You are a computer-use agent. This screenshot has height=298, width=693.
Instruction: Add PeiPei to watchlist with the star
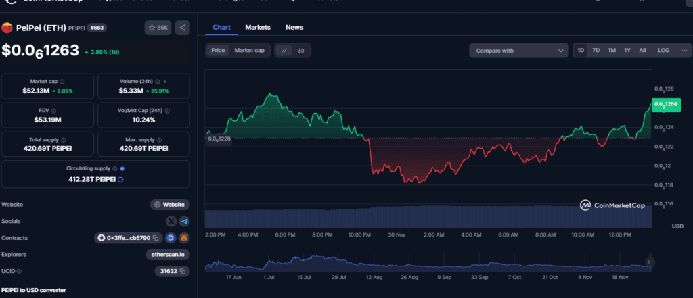(158, 28)
